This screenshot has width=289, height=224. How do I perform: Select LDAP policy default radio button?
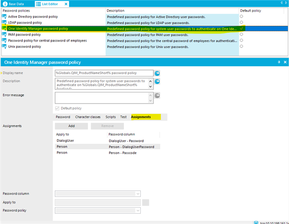pyautogui.click(x=241, y=22)
